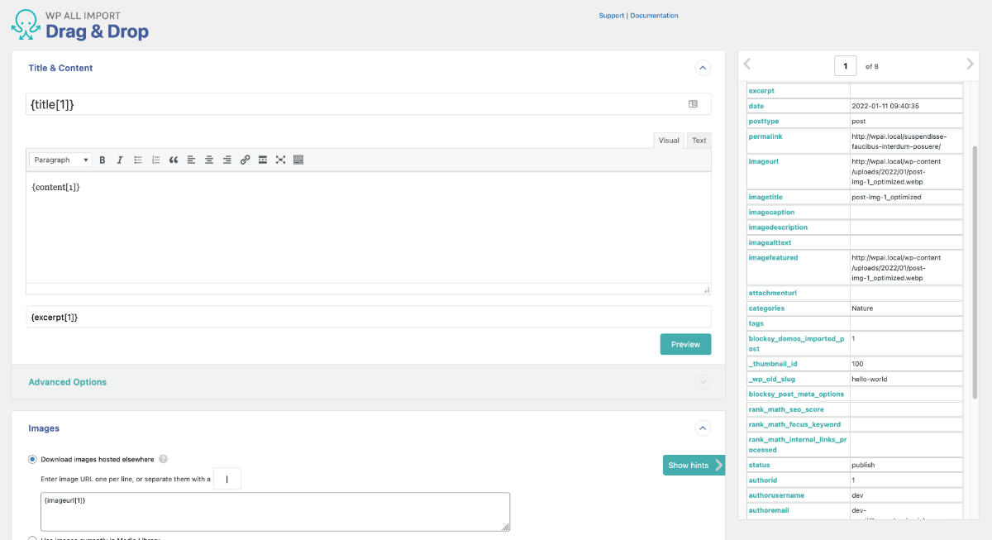Toggle italic formatting in editor toolbar
992x540 pixels.
click(x=120, y=160)
